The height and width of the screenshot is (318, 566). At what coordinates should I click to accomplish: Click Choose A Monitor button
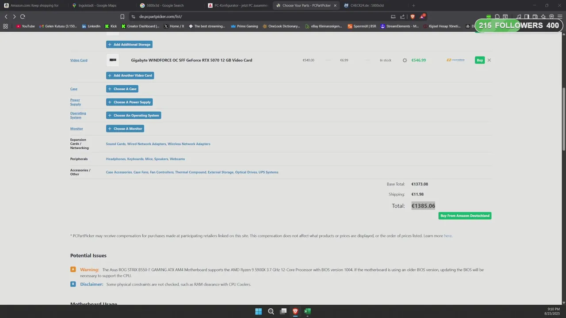(125, 129)
